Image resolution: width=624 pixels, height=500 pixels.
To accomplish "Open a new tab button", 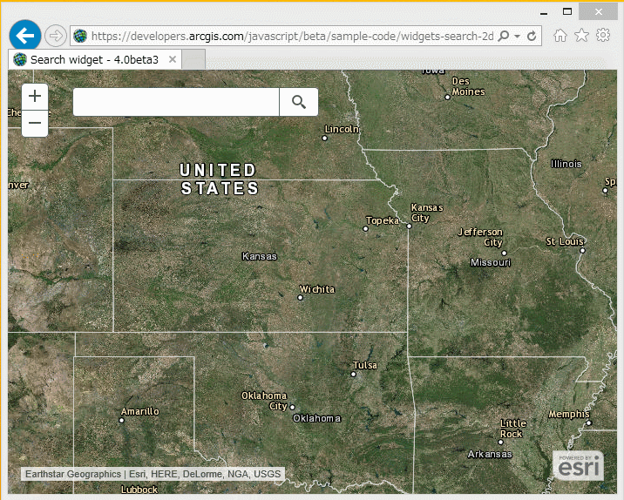I will (193, 59).
